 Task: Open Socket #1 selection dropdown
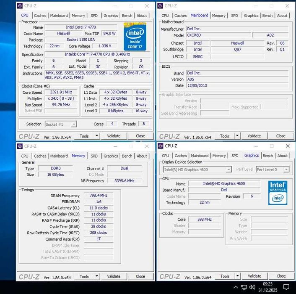(61, 124)
